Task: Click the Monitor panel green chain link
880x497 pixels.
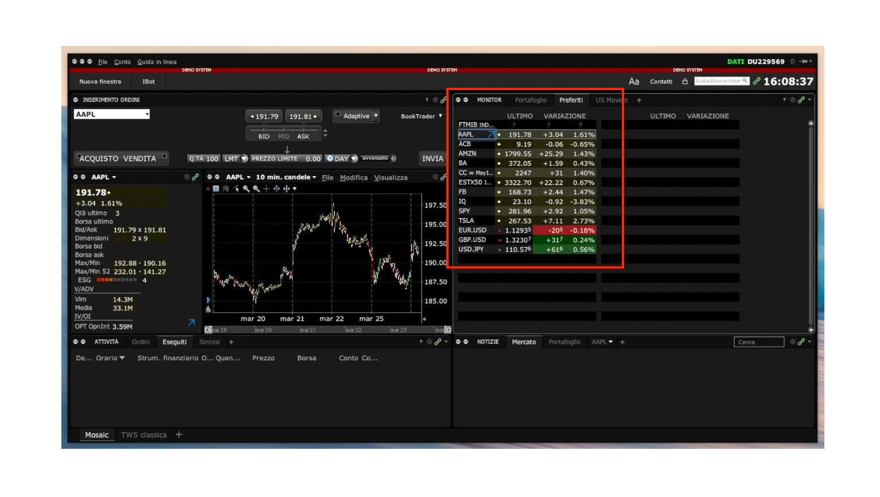Action: pyautogui.click(x=801, y=100)
